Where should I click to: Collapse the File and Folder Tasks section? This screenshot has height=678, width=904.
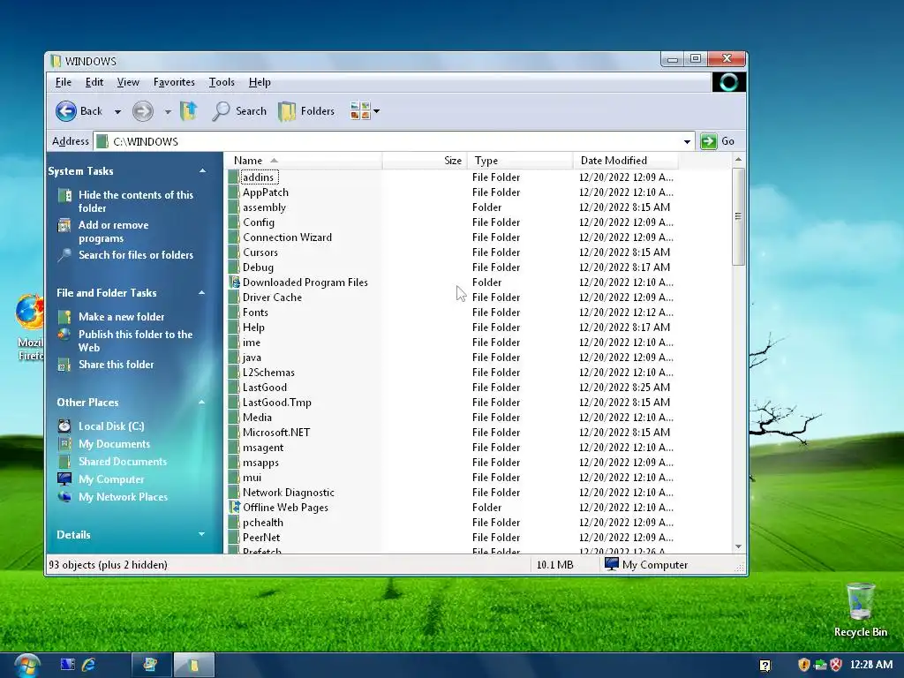(x=202, y=293)
